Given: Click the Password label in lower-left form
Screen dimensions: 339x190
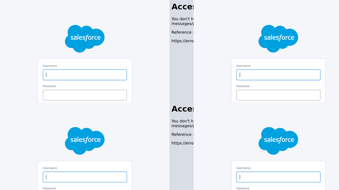Looking at the screenshot, I should coord(49,188).
